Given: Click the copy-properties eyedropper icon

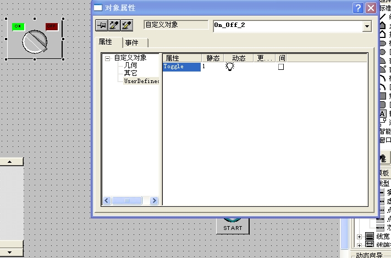Looking at the screenshot, I should pos(114,25).
